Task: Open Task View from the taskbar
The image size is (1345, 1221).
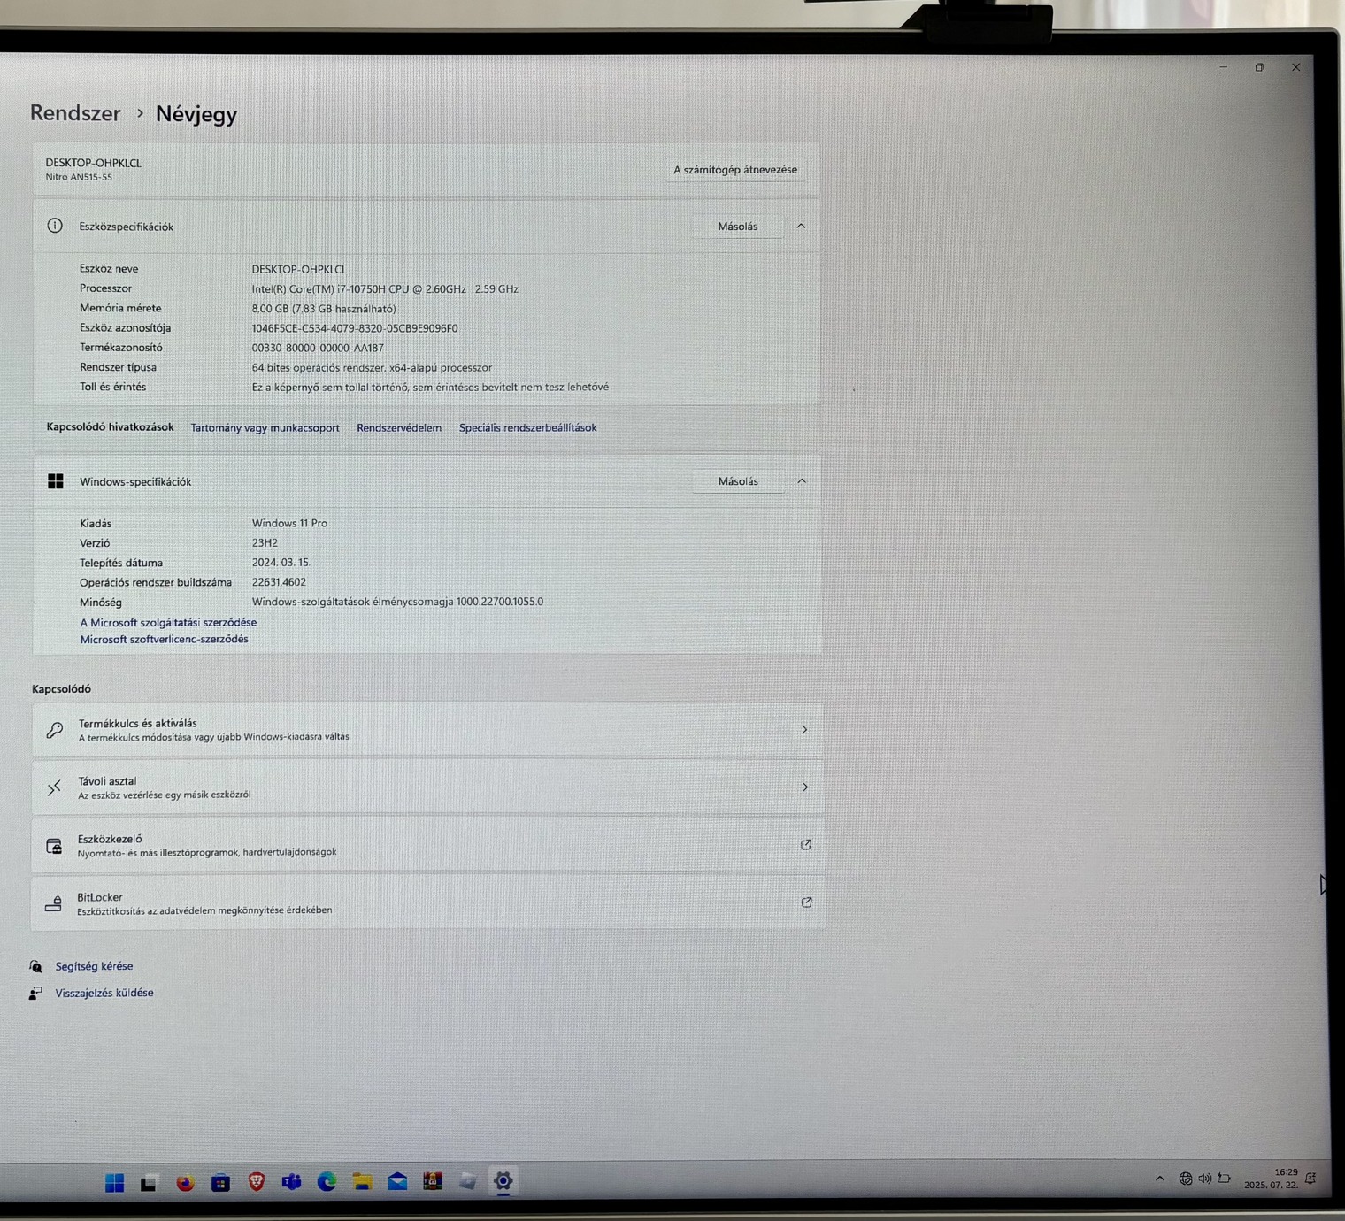Action: [x=149, y=1183]
